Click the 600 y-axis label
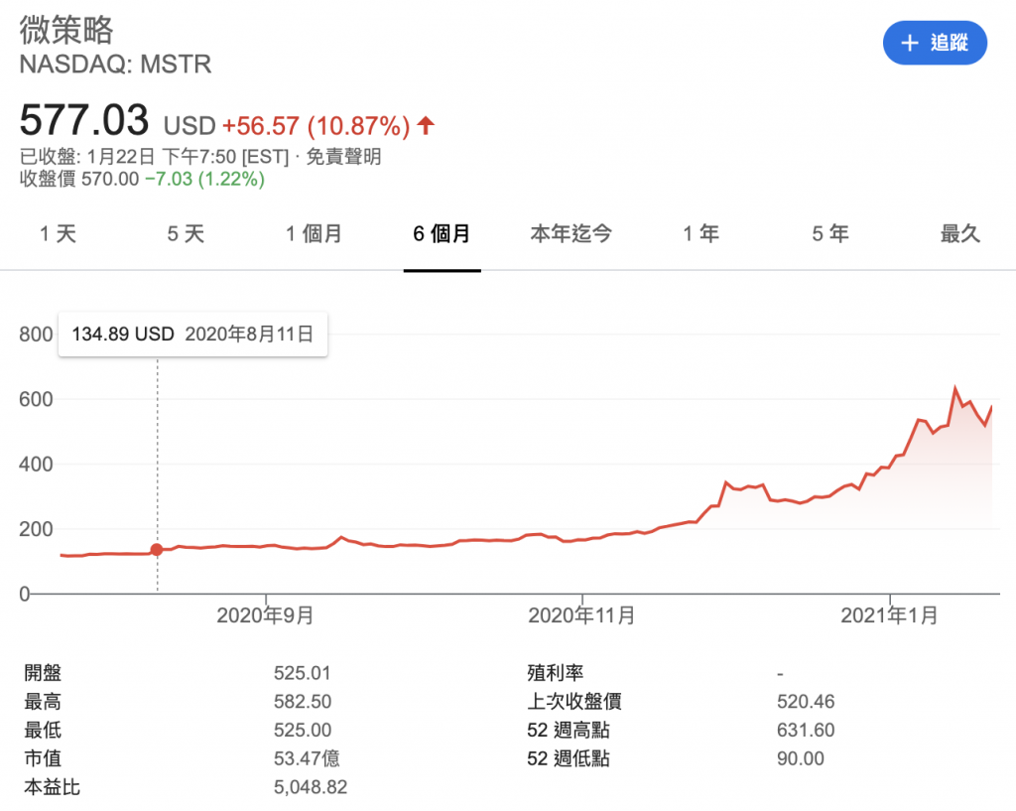Screen dimensions: 1016x811 36,399
